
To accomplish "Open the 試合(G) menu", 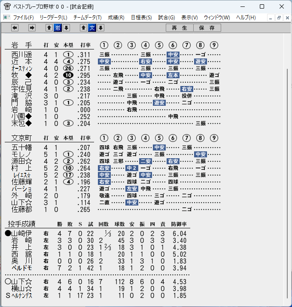I will (167, 18).
